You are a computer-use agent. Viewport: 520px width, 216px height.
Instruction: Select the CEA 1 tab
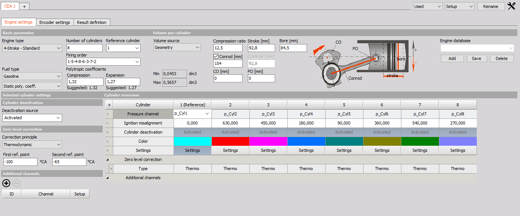pos(10,6)
